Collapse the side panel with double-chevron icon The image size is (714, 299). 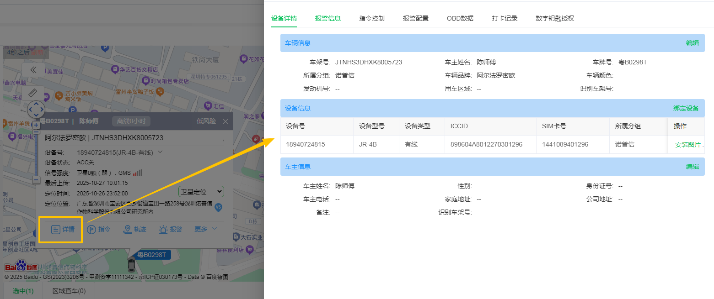click(33, 70)
